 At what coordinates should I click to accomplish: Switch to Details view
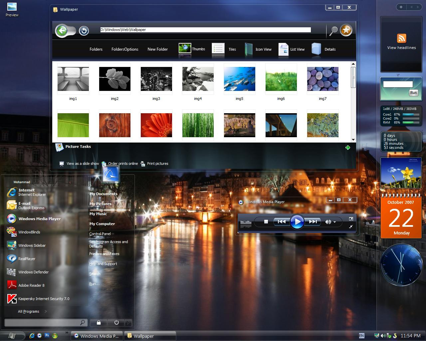pyautogui.click(x=323, y=49)
